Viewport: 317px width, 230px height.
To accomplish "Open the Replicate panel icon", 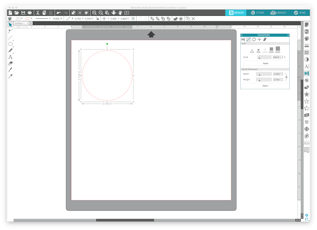I will tap(307, 80).
